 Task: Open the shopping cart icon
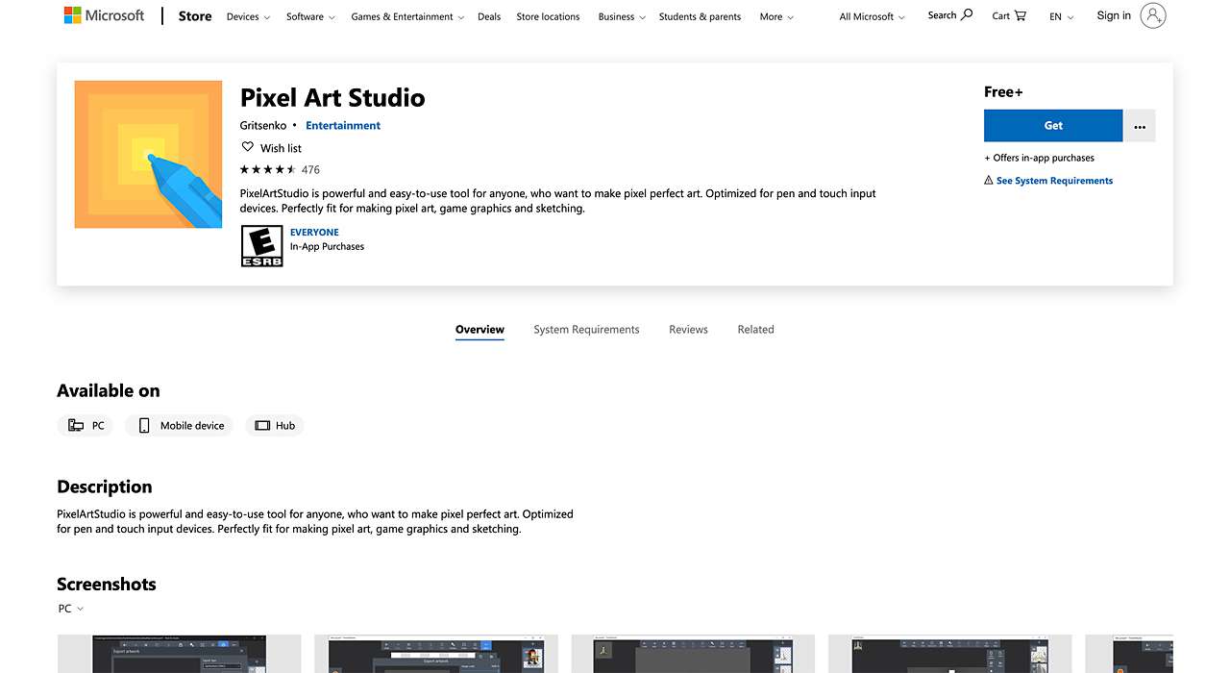tap(1020, 15)
